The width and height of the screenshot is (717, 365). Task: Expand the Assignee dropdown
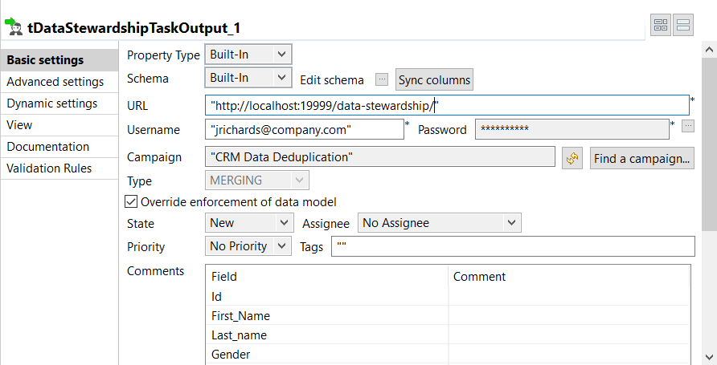click(440, 223)
